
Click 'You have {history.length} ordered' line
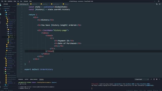(59, 25)
